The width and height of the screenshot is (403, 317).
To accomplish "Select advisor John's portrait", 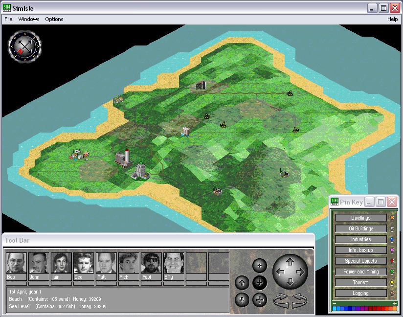I will (39, 263).
